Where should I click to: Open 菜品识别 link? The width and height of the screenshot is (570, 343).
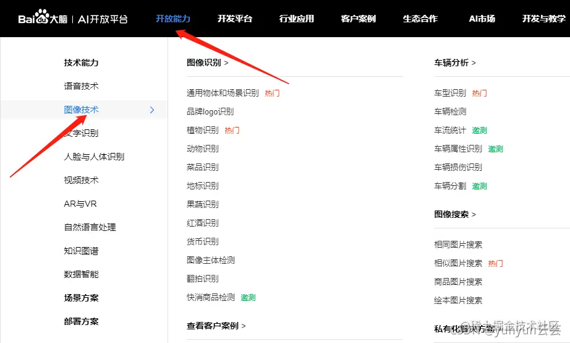[203, 167]
